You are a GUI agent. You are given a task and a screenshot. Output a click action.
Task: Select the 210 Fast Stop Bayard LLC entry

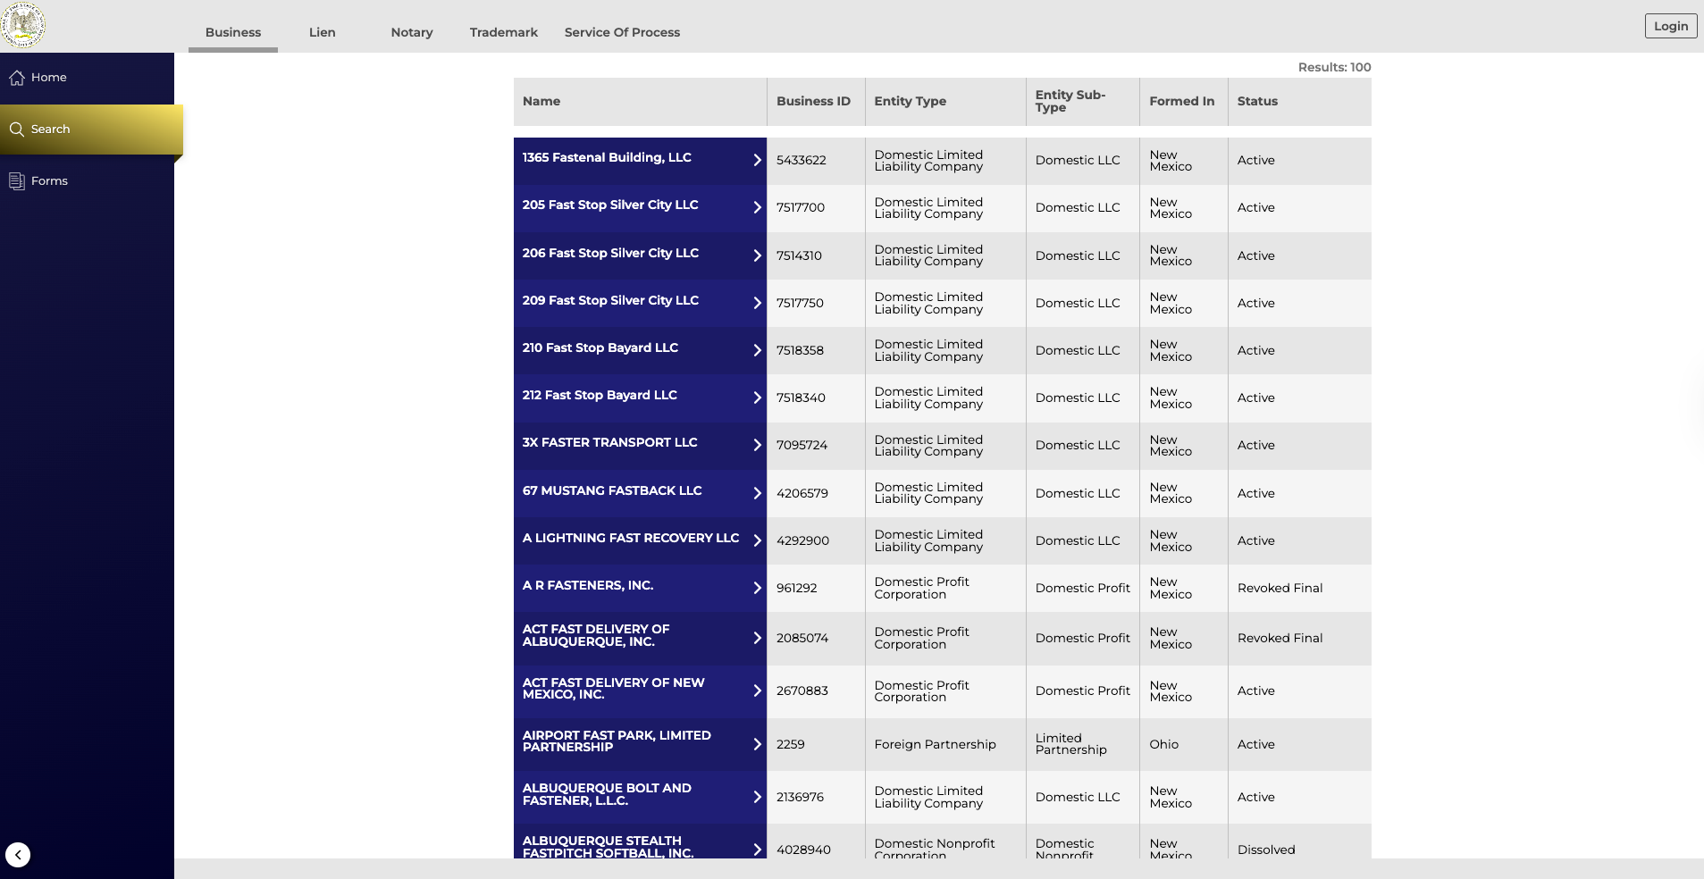600,348
